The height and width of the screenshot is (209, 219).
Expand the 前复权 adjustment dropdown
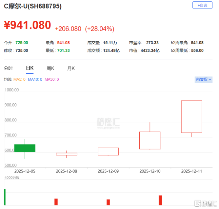point(204,79)
